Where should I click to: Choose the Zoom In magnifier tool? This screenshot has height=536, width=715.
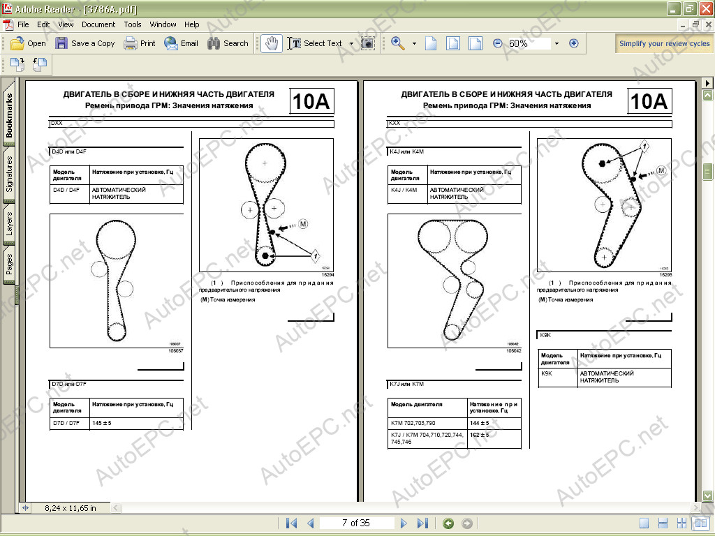(x=398, y=43)
